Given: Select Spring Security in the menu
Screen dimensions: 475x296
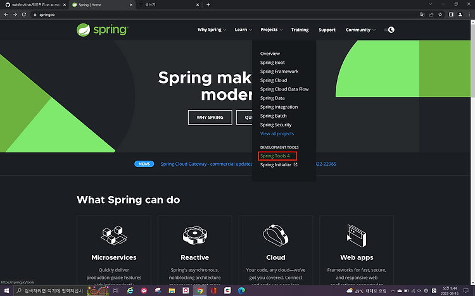Looking at the screenshot, I should [275, 125].
